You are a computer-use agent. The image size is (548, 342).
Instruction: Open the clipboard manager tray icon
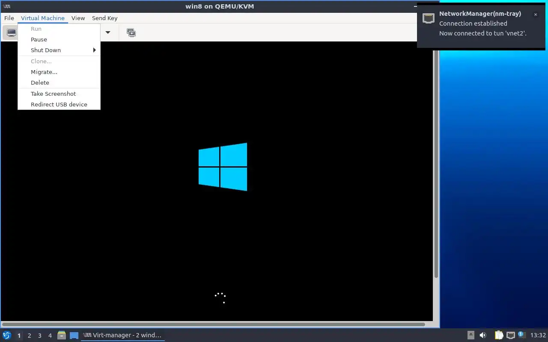499,335
